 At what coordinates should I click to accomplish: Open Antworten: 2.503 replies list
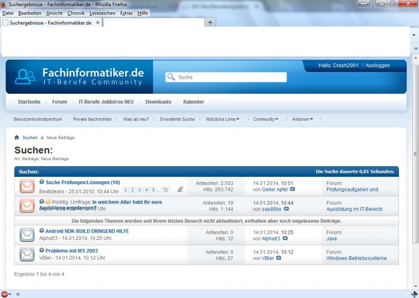point(215,183)
